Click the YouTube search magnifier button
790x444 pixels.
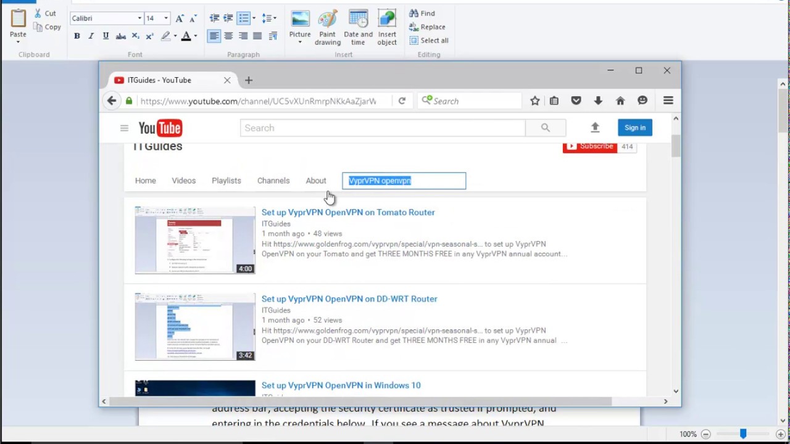(x=546, y=128)
